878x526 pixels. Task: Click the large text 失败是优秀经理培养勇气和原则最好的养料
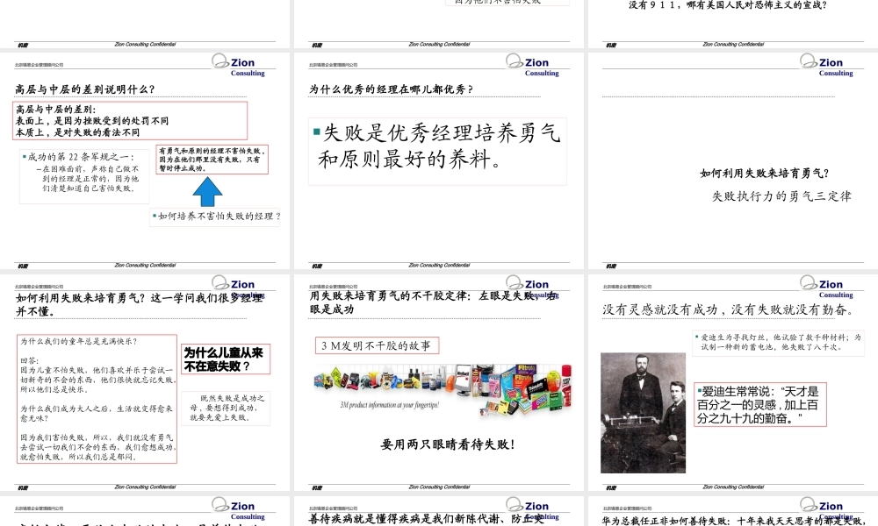[x=438, y=146]
